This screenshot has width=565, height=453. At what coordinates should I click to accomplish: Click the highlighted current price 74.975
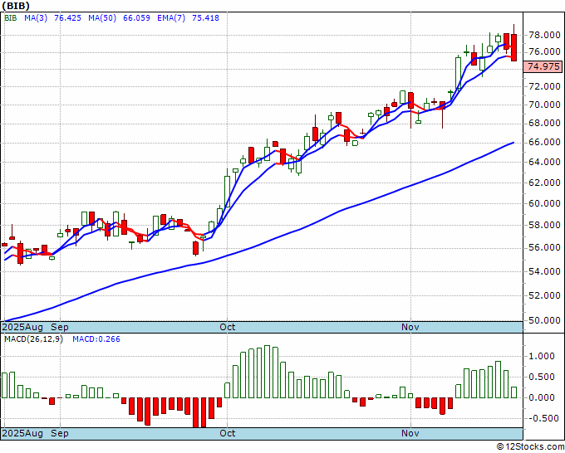click(x=543, y=66)
